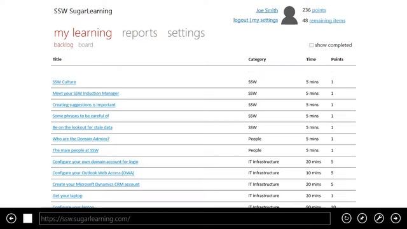The width and height of the screenshot is (407, 229).
Task: Open Meet your SSW Induction Manager
Action: pos(86,94)
